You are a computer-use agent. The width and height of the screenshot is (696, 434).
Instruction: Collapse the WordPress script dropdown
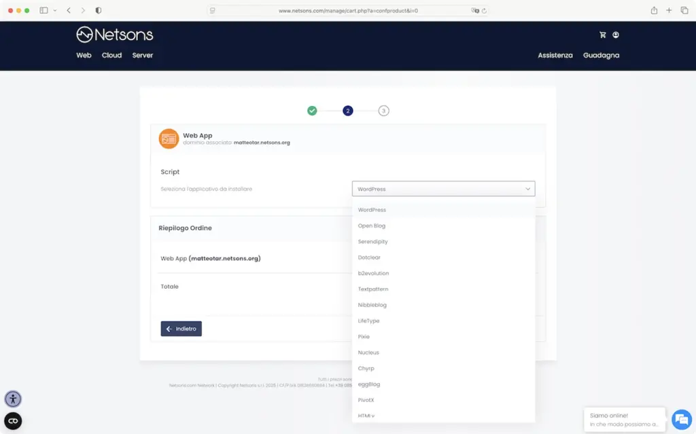(x=443, y=189)
